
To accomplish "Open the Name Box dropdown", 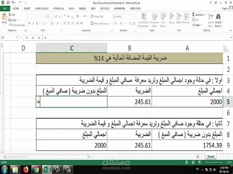I will (16, 38).
